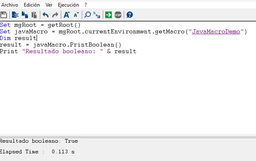Screen dimensions: 256x161
Task: Open the Ejecución menu
Action: click(x=69, y=5)
